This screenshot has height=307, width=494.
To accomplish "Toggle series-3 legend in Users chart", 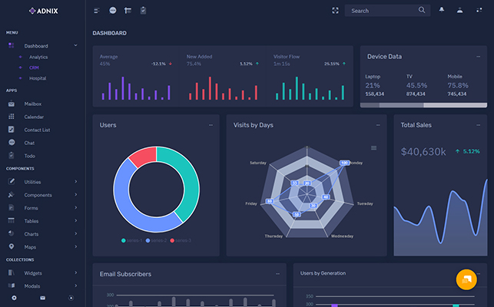I will tap(181, 240).
